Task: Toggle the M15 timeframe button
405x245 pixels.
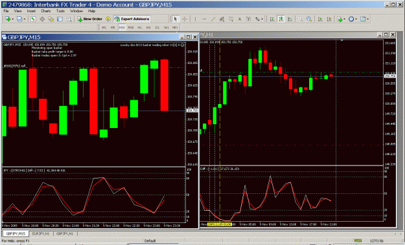Action: (122, 27)
